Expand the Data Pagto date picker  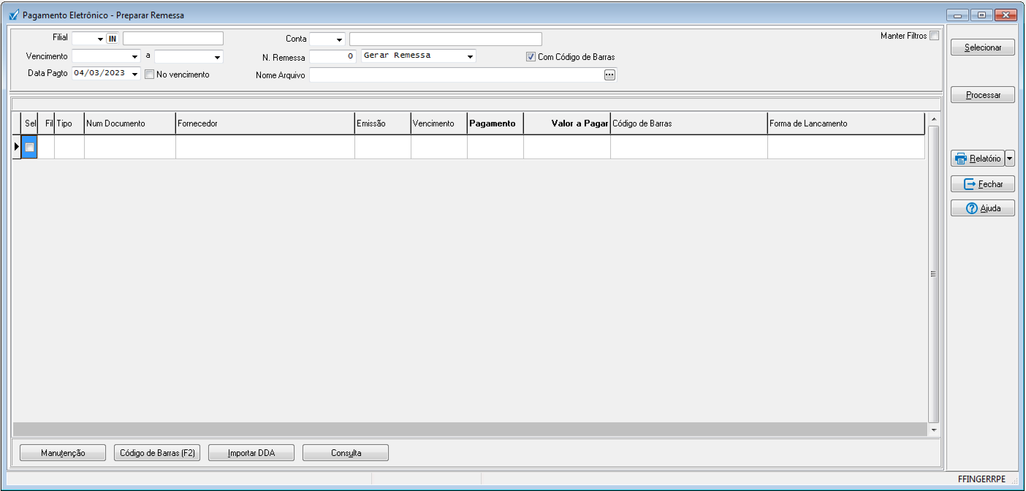[x=134, y=74]
